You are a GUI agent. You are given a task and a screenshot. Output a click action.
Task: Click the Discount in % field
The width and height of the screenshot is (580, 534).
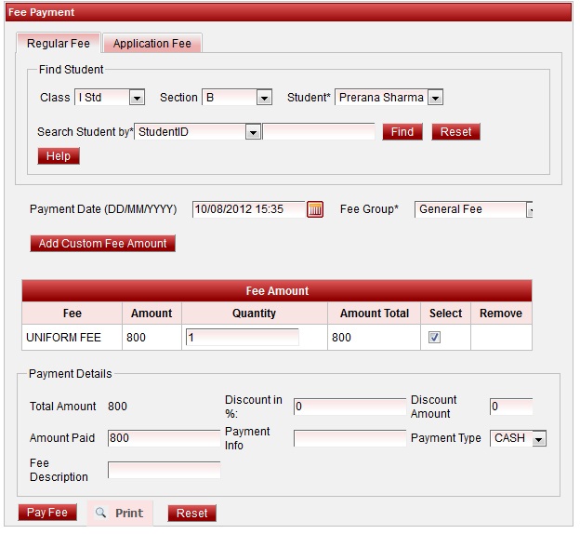[x=349, y=407]
